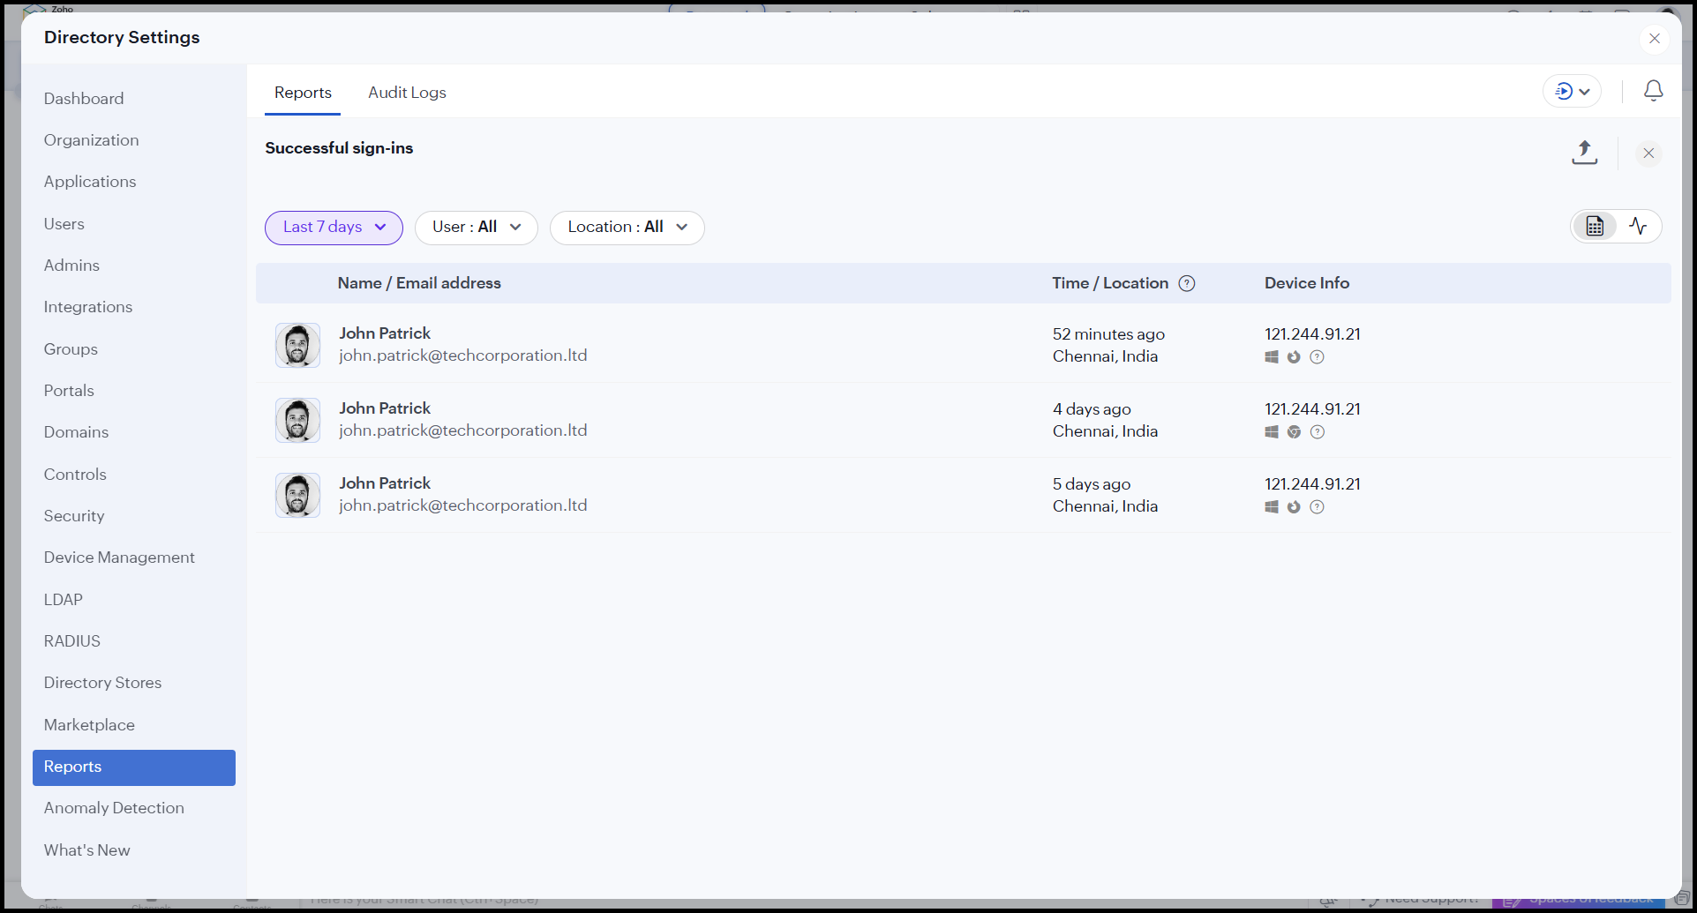The height and width of the screenshot is (913, 1697).
Task: Open LDAP settings
Action: click(64, 600)
